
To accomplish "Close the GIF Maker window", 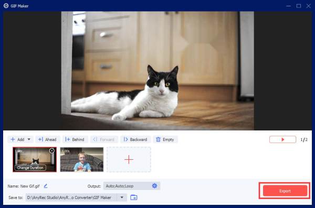I will [x=309, y=6].
